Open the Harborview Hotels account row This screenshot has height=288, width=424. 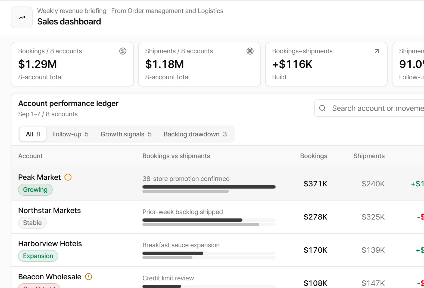point(218,250)
